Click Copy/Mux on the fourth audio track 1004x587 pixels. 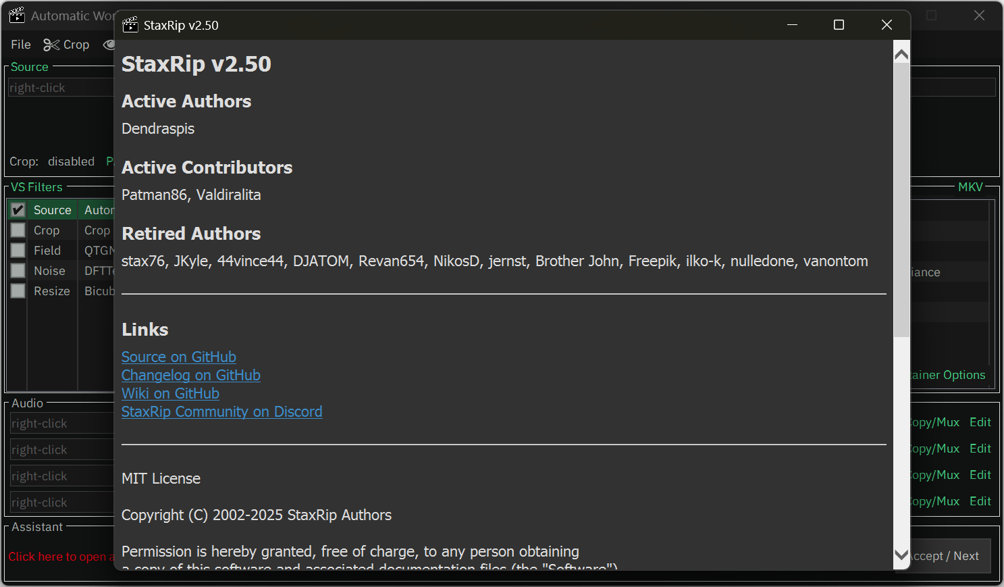coord(935,501)
